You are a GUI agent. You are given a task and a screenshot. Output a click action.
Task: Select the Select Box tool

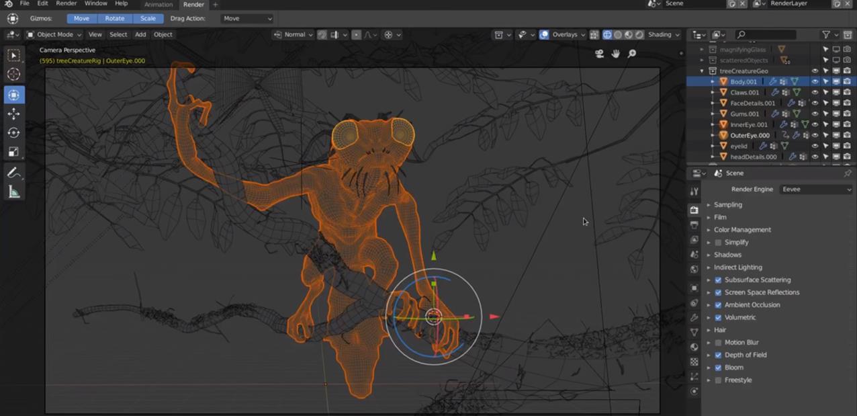(13, 55)
